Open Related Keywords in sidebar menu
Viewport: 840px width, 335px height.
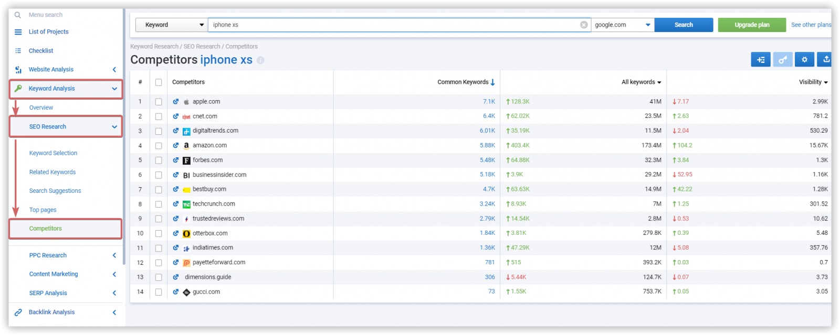(x=52, y=172)
